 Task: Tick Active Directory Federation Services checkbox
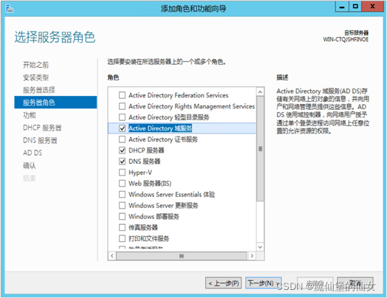coord(122,95)
